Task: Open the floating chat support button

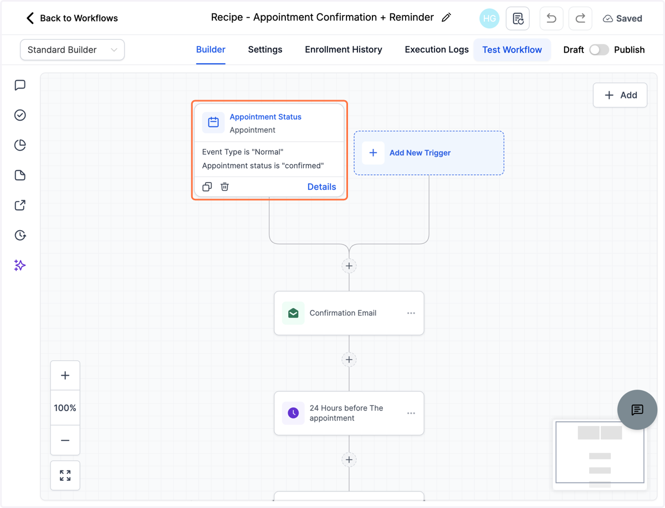Action: click(637, 409)
